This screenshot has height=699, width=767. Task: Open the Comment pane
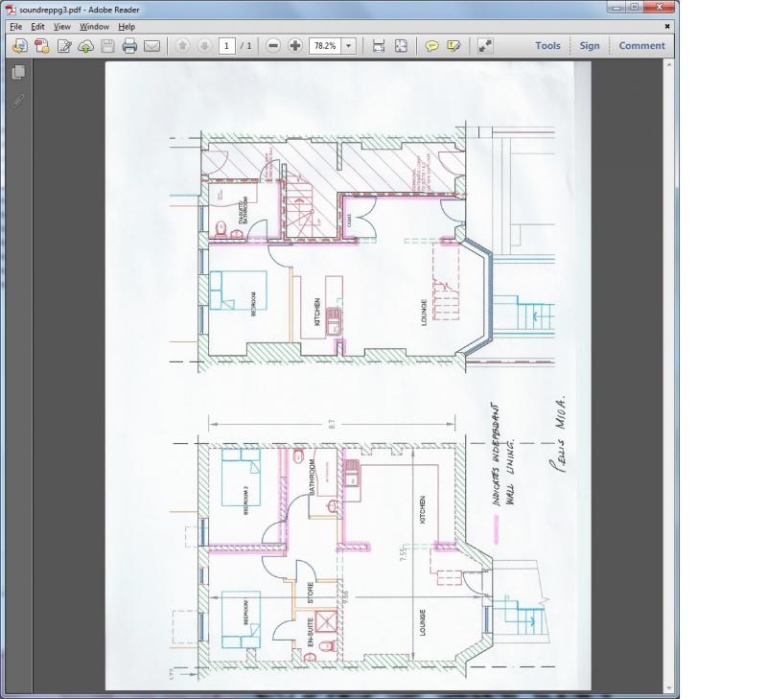[x=641, y=46]
